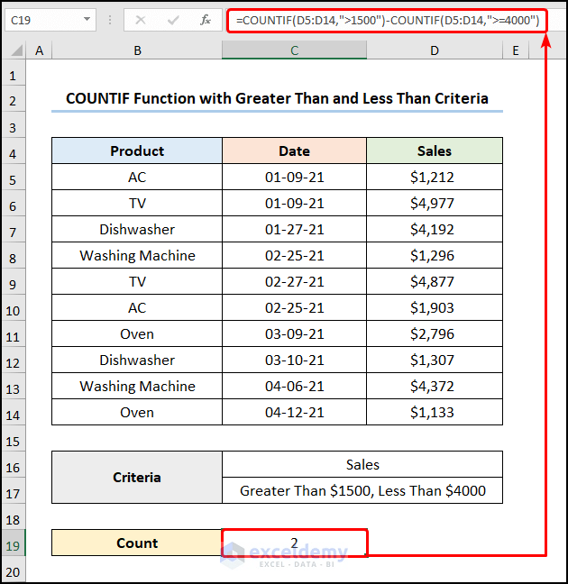568x584 pixels.
Task: Click the Cancel X formula icon
Action: [141, 20]
